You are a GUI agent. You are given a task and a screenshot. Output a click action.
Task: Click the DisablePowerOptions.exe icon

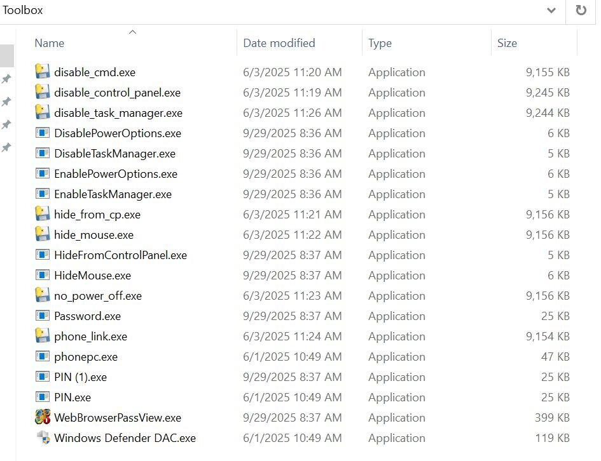tap(43, 133)
